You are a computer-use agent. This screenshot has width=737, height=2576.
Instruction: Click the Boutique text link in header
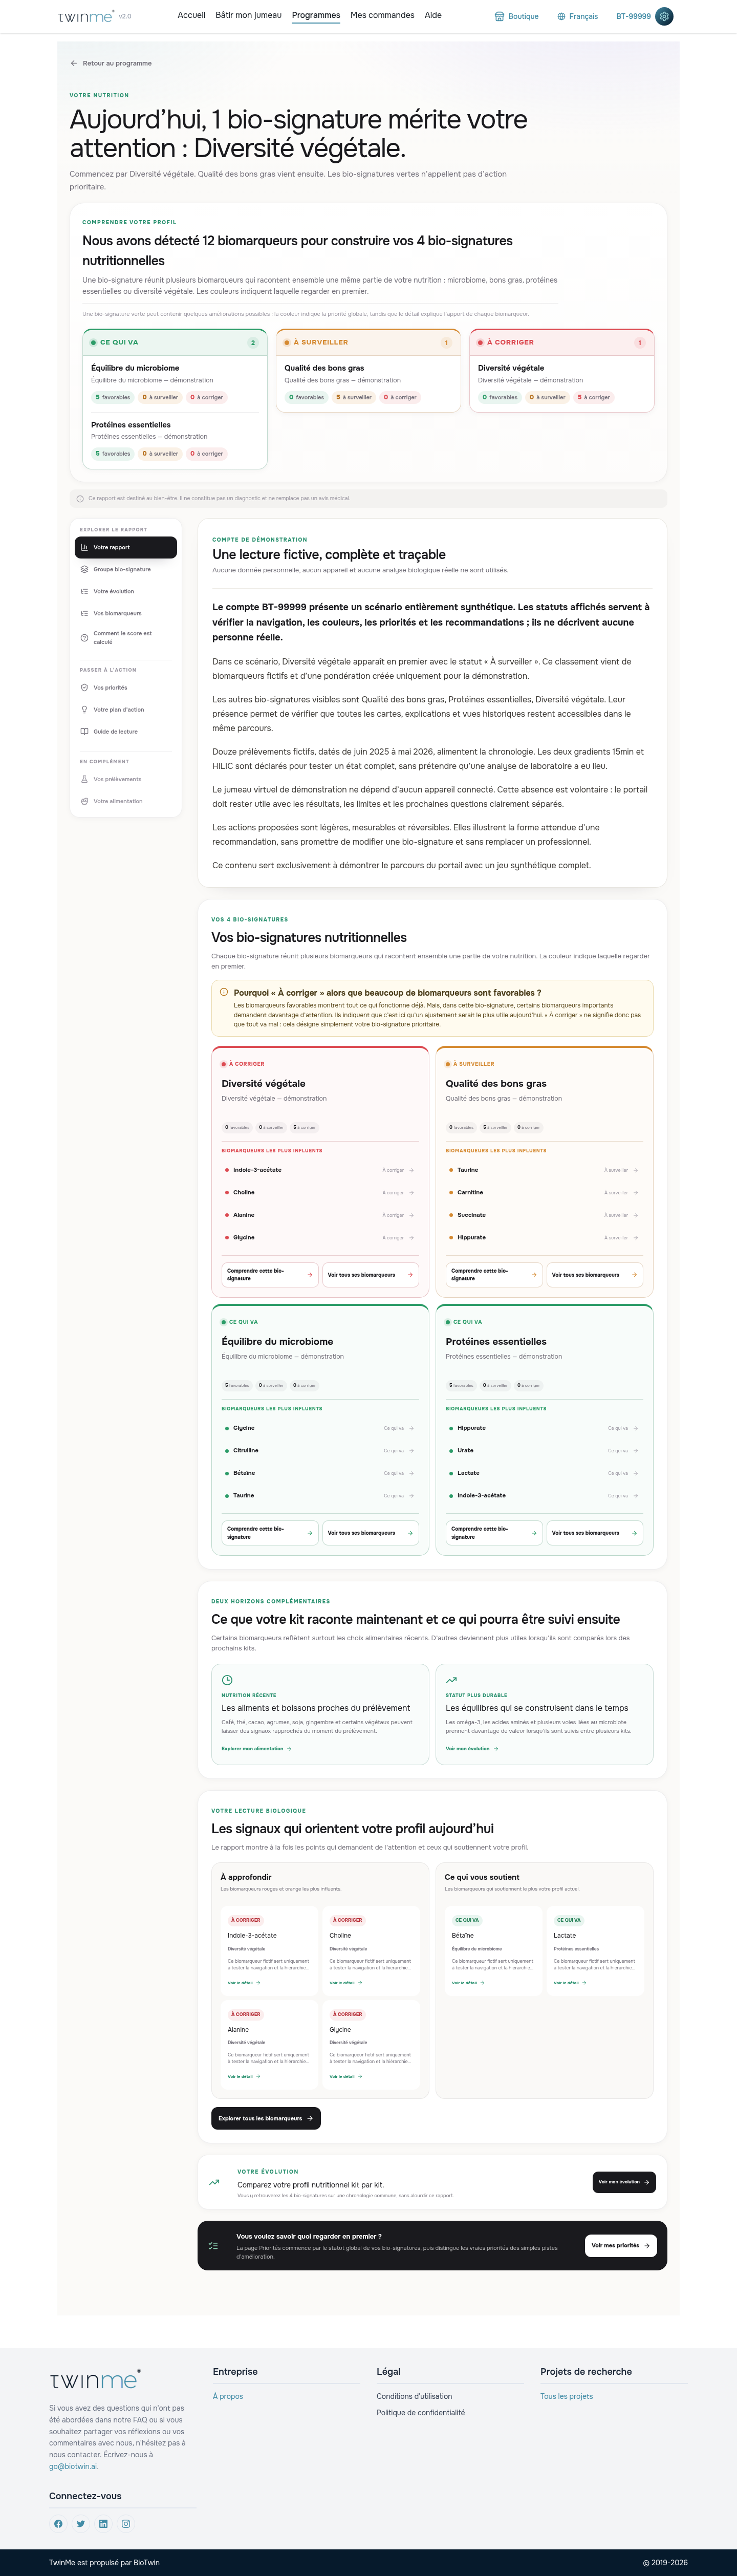pos(523,16)
